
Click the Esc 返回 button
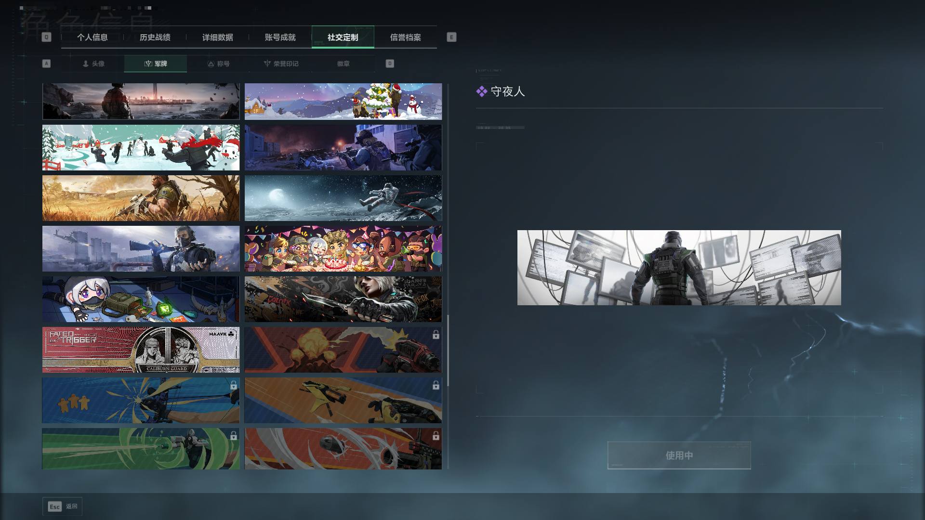point(62,507)
